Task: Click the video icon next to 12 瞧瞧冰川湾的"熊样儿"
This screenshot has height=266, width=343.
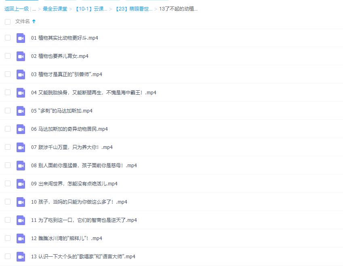Action: tap(21, 238)
